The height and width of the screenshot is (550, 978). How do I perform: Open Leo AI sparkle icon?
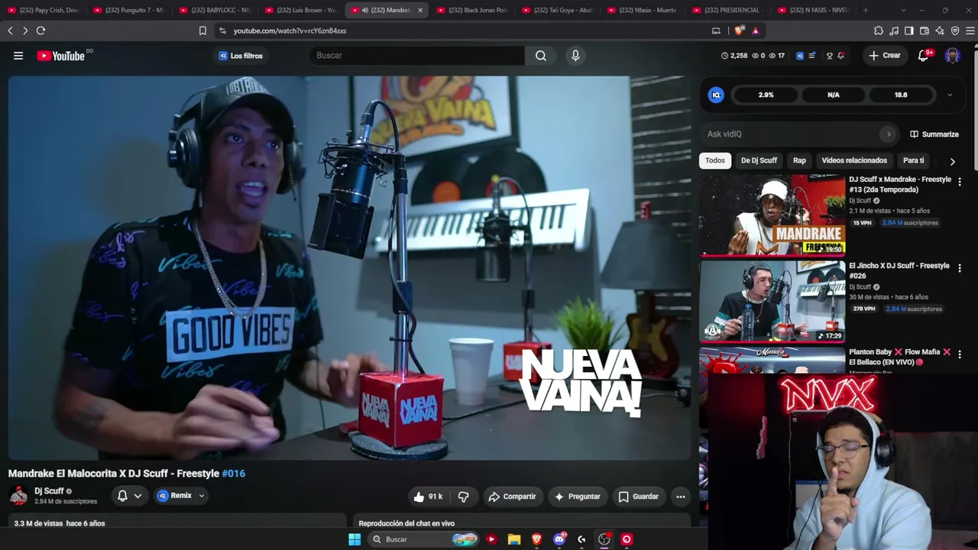(940, 31)
